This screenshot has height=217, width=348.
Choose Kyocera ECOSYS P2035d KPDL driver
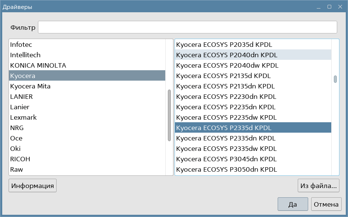(x=224, y=45)
